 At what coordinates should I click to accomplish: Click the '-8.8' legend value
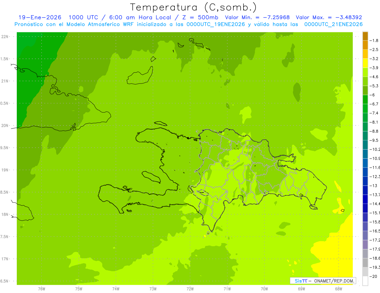tap(374, 131)
